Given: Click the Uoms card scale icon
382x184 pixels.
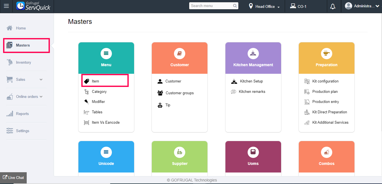Looking at the screenshot, I should point(253,152).
